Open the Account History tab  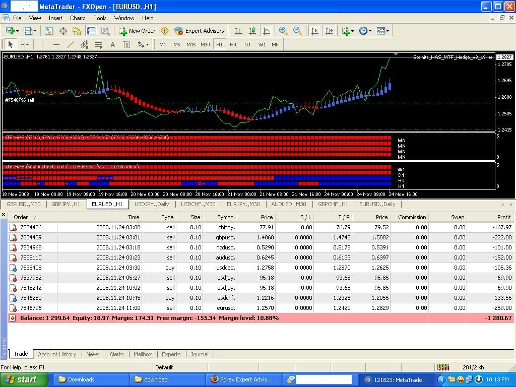pos(57,354)
